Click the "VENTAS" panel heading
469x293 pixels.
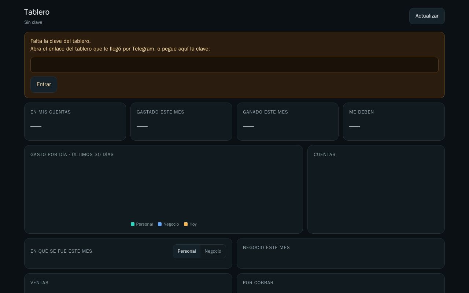40,283
